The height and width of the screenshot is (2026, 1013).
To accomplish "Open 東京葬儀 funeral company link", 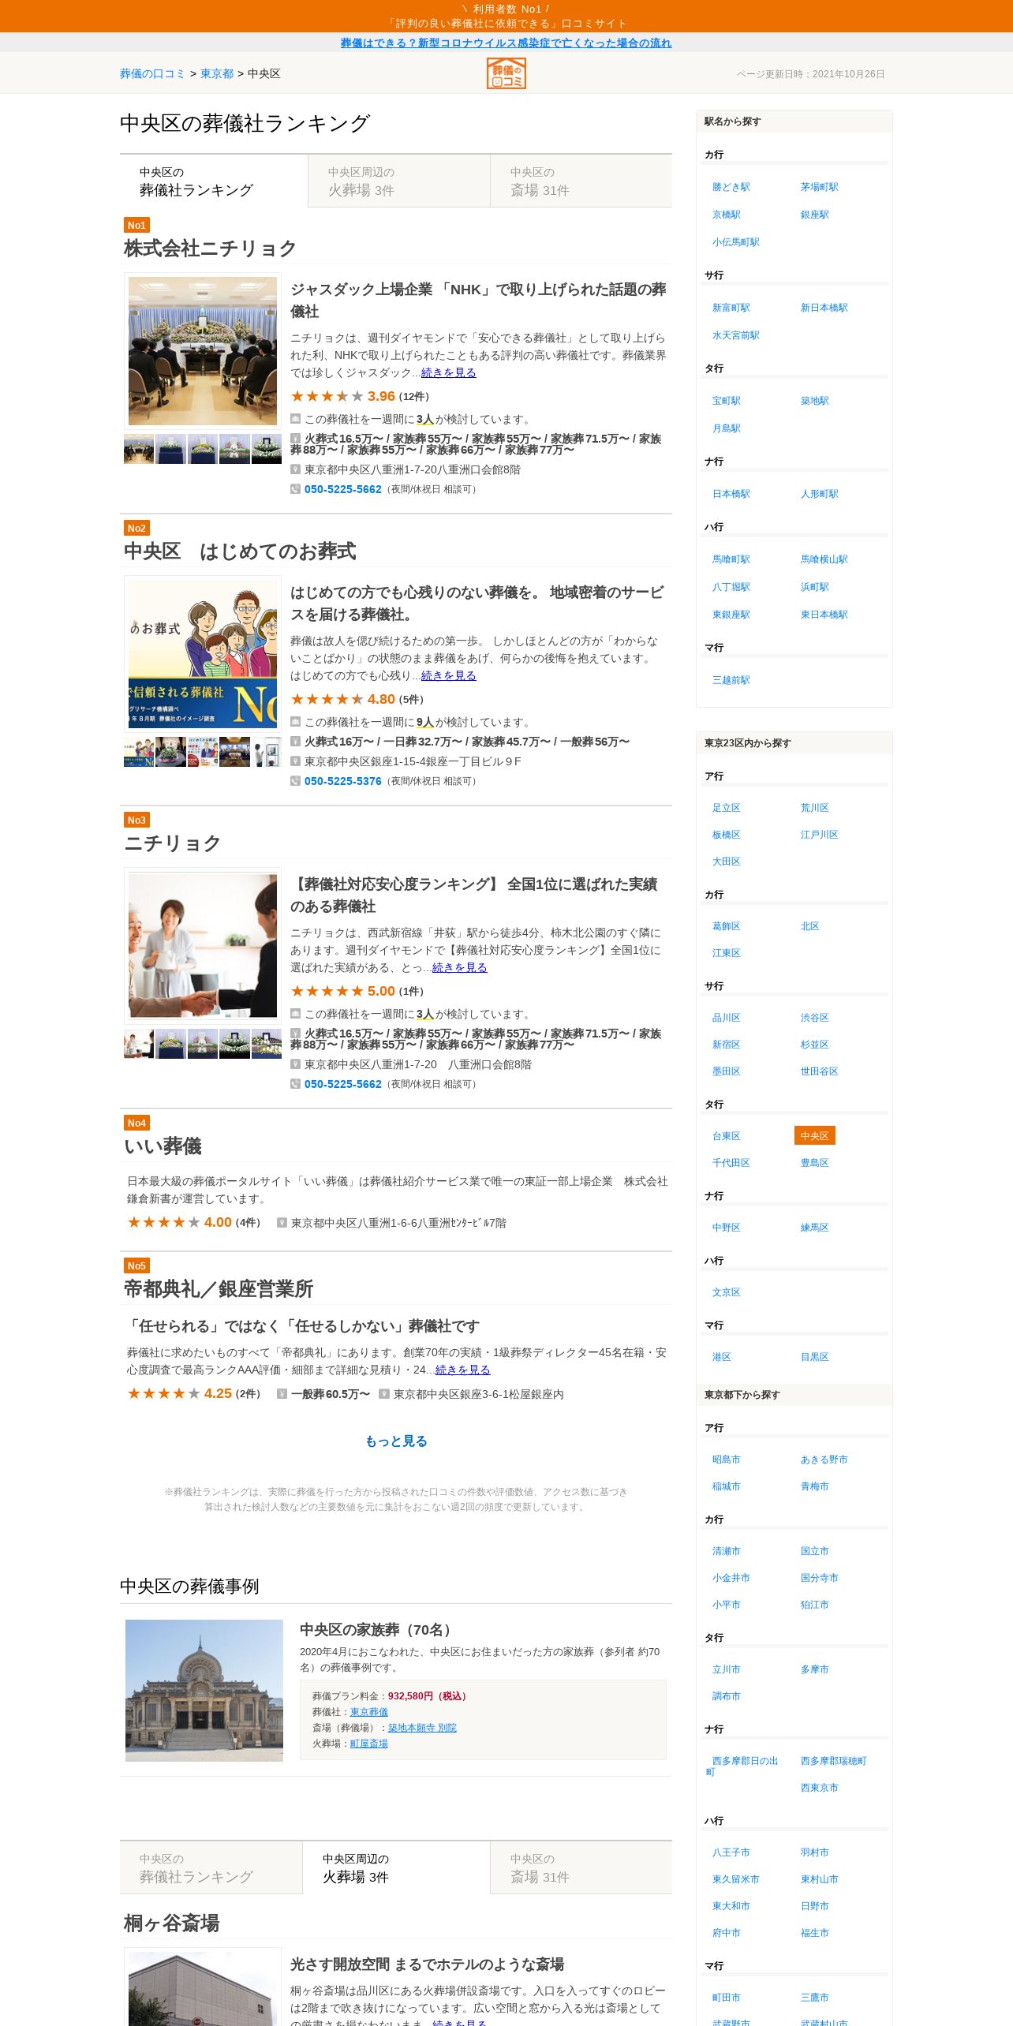I will coord(369,1711).
